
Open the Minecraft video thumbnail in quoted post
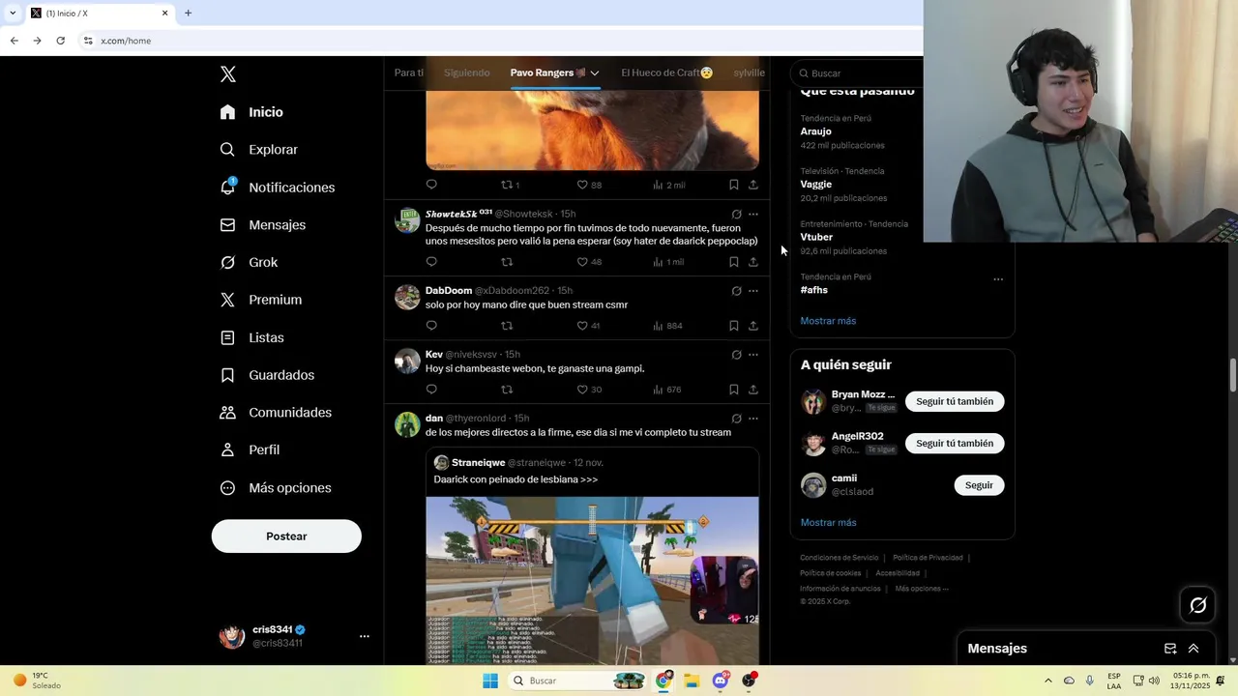pos(592,580)
